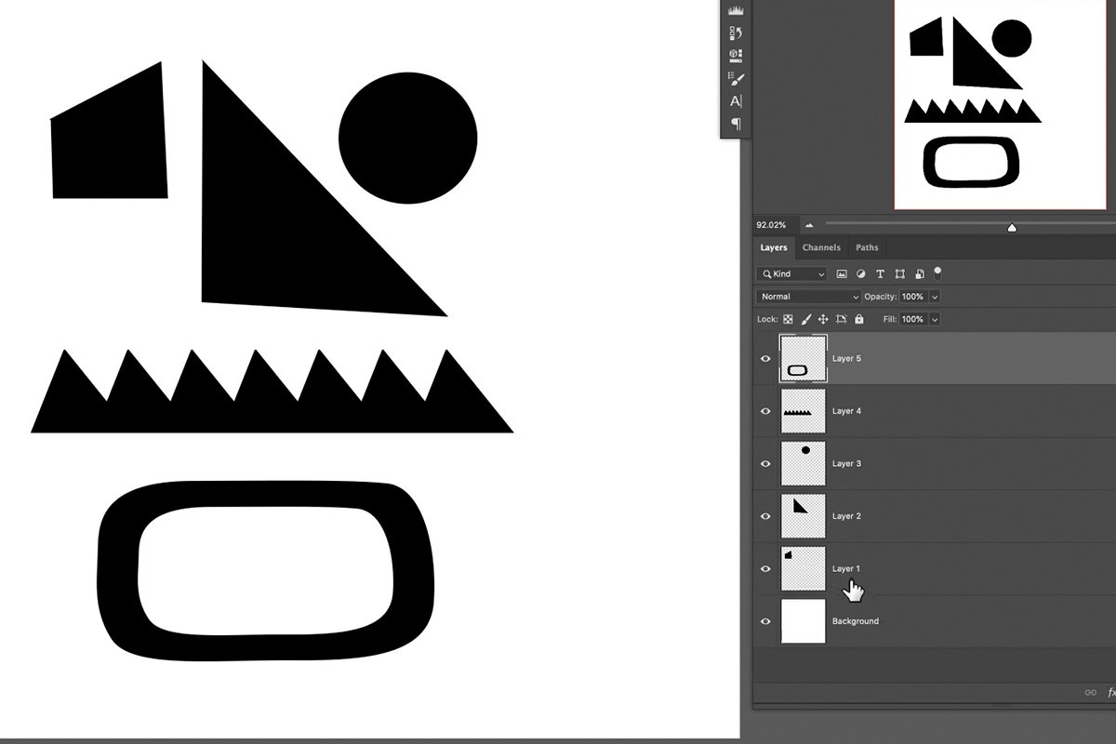
Task: Click the link layers icon
Action: 1091,692
